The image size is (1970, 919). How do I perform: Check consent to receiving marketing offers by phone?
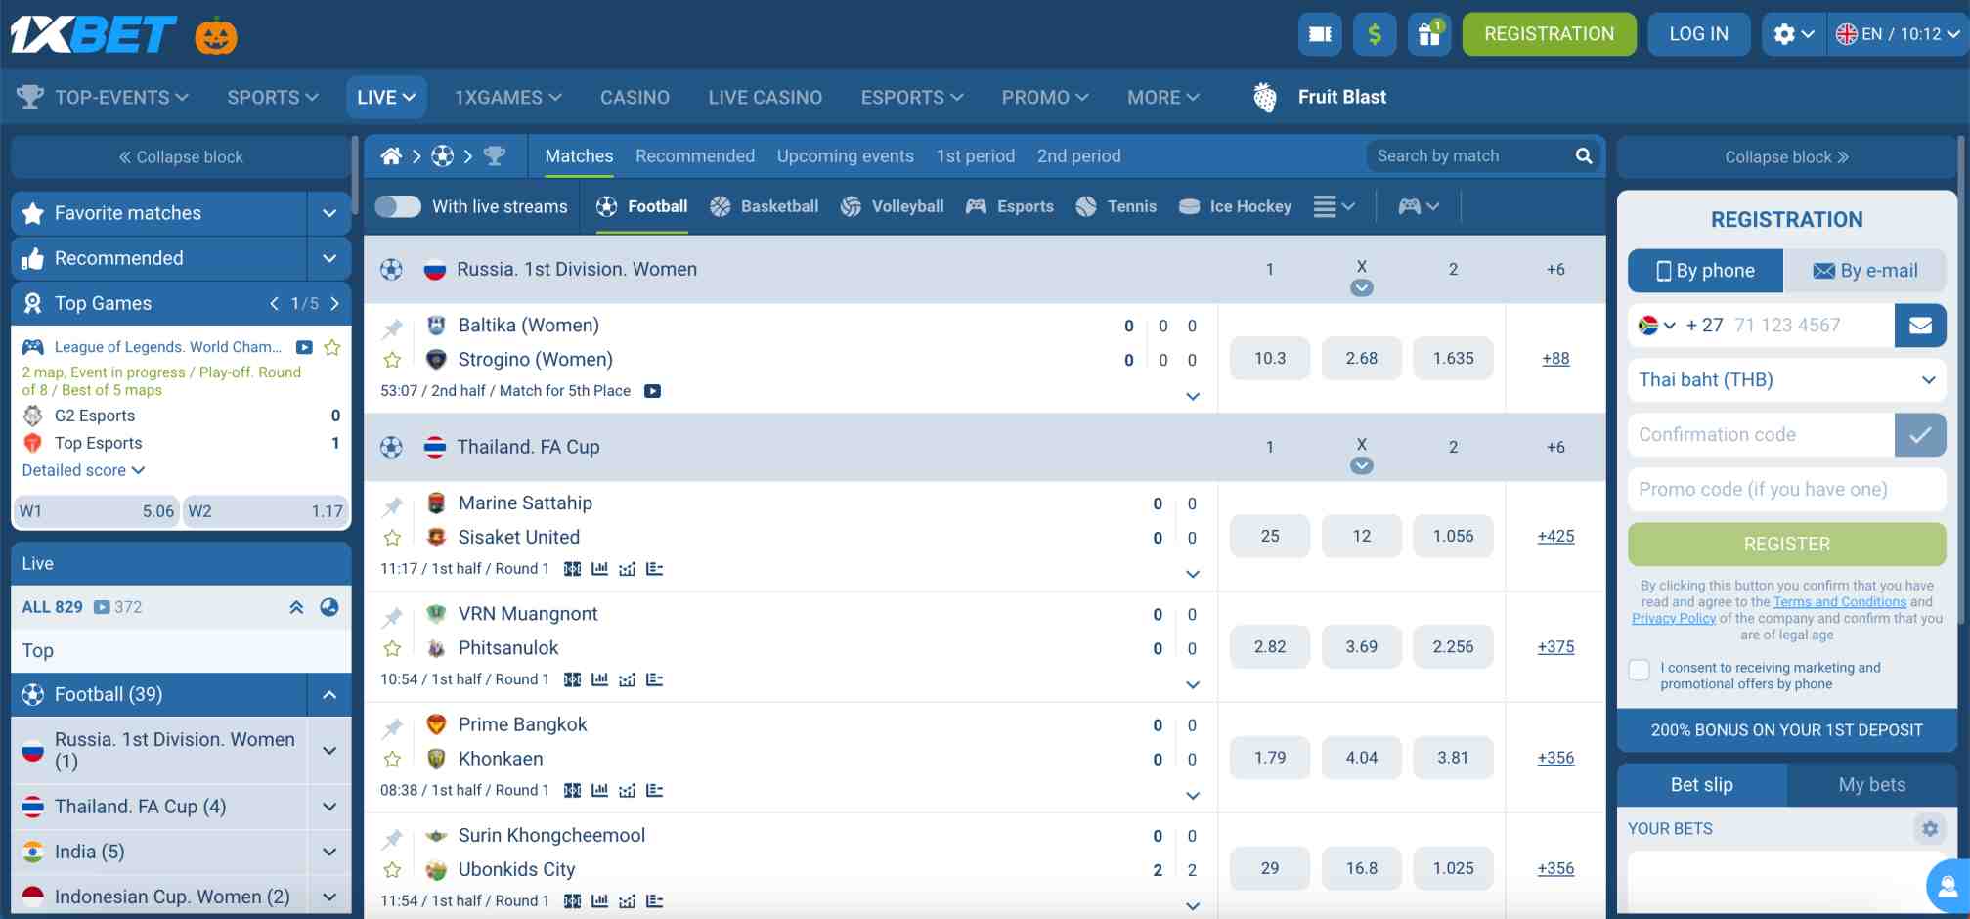coord(1639,669)
